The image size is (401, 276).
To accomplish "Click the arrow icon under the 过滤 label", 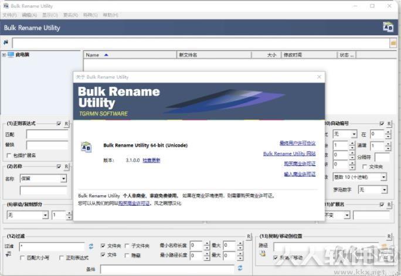I will pyautogui.click(x=8, y=254).
